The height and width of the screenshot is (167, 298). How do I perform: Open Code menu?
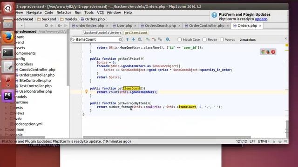pos(48,13)
